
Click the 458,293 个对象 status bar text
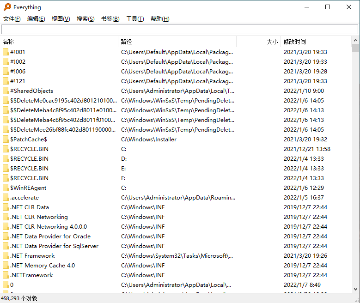[19, 298]
